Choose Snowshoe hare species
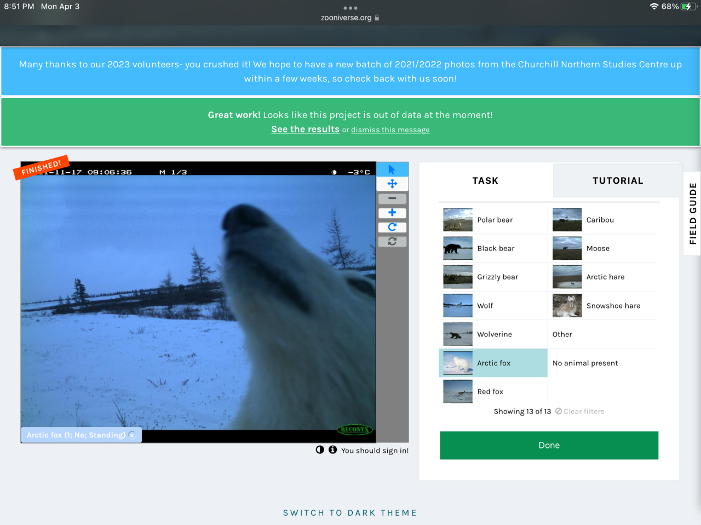This screenshot has height=525, width=701. click(x=603, y=306)
